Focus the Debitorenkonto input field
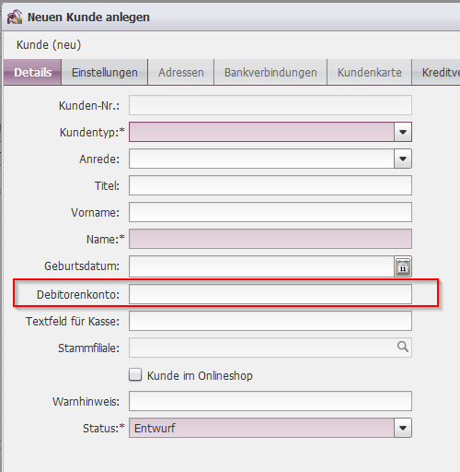The height and width of the screenshot is (472, 460). coord(270,294)
